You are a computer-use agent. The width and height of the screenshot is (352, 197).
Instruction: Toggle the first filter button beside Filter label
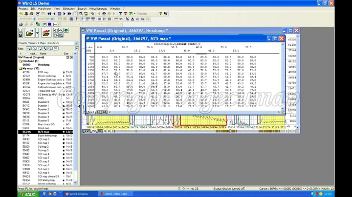(x=28, y=48)
